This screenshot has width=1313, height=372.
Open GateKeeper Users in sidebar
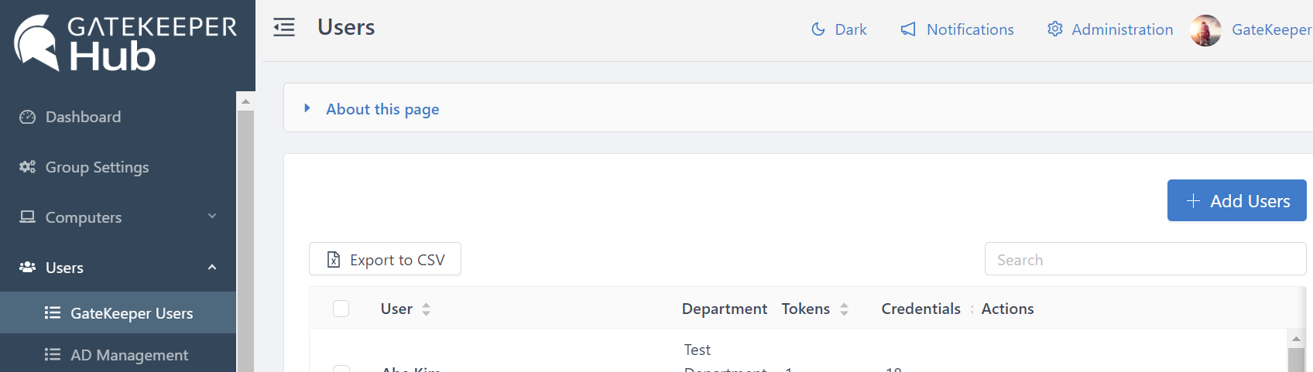(x=131, y=313)
